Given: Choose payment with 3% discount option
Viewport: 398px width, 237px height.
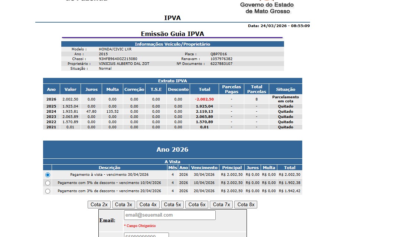Looking at the screenshot, I should (48, 191).
